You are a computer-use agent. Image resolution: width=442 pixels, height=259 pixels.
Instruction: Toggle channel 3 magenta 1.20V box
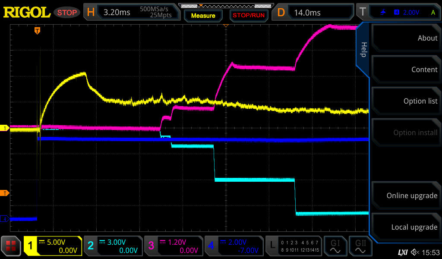(x=173, y=246)
